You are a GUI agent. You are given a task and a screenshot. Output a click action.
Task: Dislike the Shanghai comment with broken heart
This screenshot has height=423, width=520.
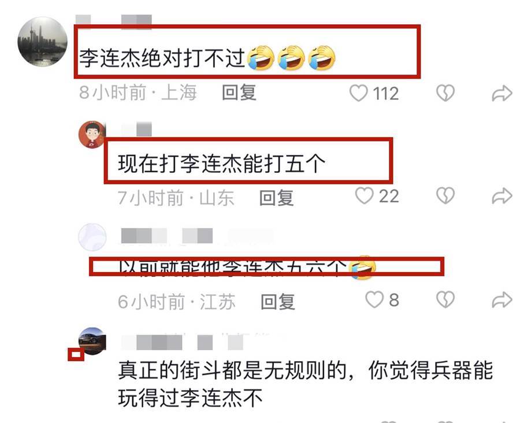pos(445,93)
